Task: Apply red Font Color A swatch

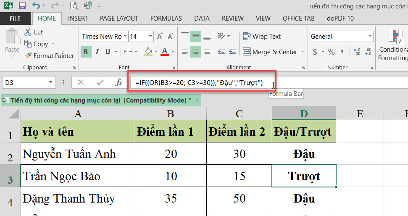Action: [165, 52]
